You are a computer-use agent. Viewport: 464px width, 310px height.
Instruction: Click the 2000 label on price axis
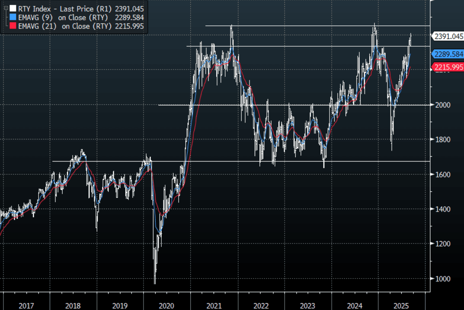click(444, 105)
